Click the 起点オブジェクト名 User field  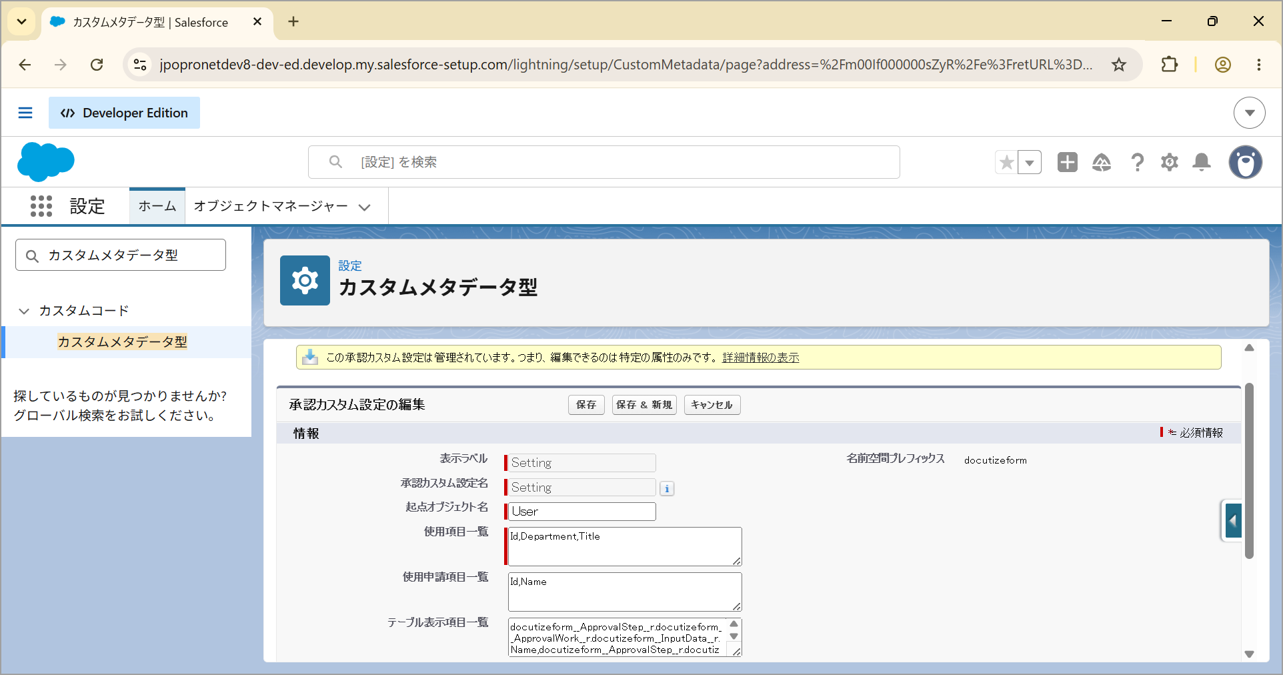pyautogui.click(x=582, y=512)
